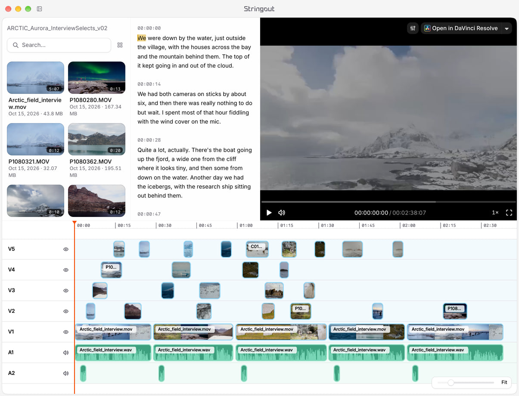Click the Search media input field
This screenshot has width=519, height=396.
[x=59, y=45]
